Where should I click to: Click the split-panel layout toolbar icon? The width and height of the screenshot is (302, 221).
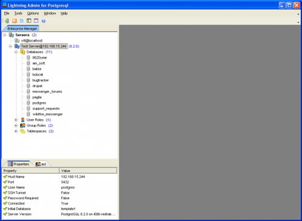(x=29, y=21)
